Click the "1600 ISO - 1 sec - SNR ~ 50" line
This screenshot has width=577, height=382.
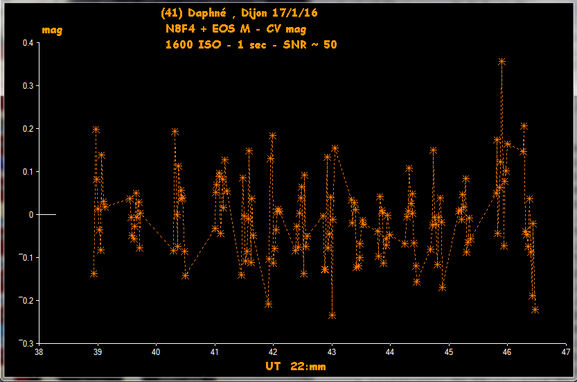[251, 44]
